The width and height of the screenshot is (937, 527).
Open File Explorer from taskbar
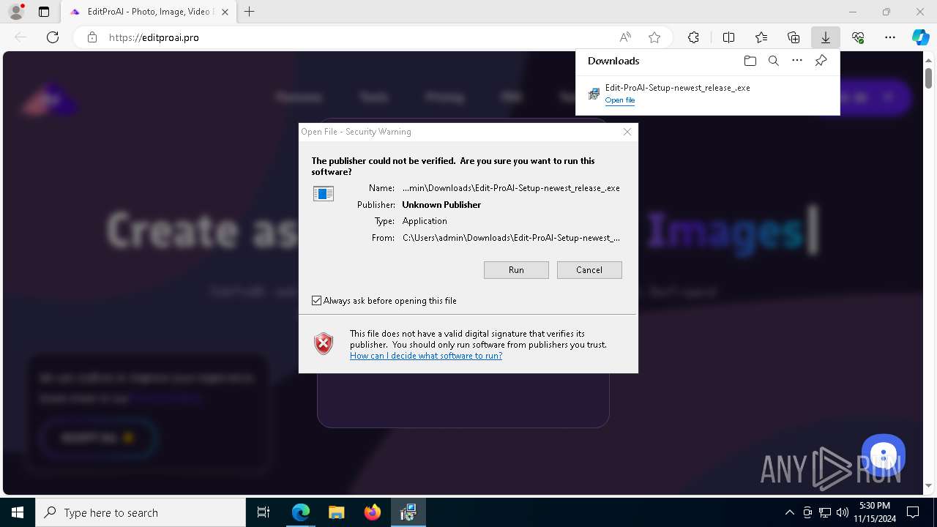pyautogui.click(x=337, y=512)
